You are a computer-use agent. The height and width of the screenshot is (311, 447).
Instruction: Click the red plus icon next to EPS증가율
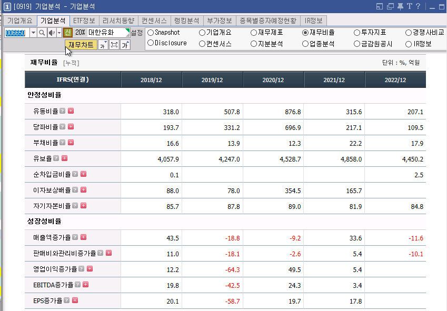click(x=75, y=300)
